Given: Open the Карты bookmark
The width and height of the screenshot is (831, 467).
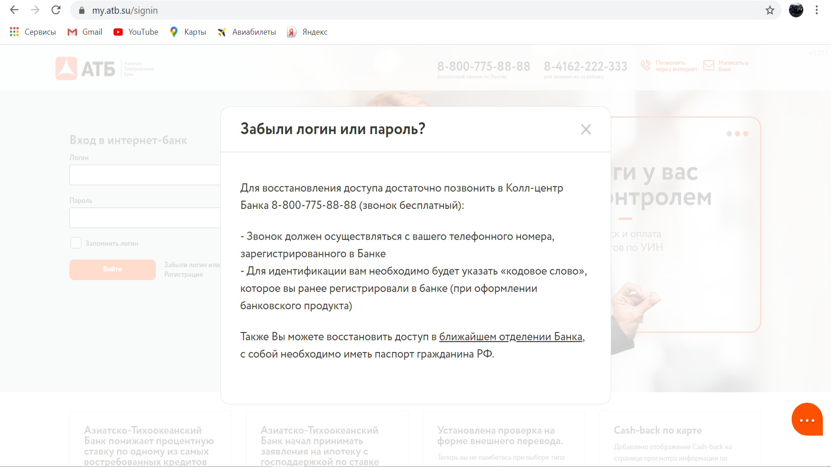Looking at the screenshot, I should (x=188, y=32).
